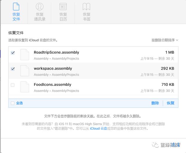The width and height of the screenshot is (186, 153).
Task: Uncheck the workspace.assembly checkbox
Action: [x=13, y=69]
